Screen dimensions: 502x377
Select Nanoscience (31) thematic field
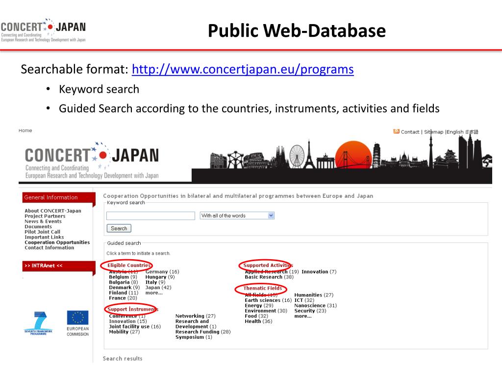[x=316, y=305]
